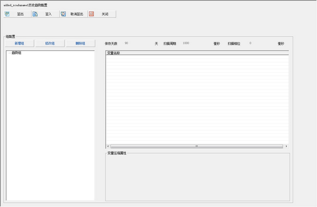The width and height of the screenshot is (317, 207).
Task: Click the 取消签出 cancel check-out button
Action: (74, 14)
